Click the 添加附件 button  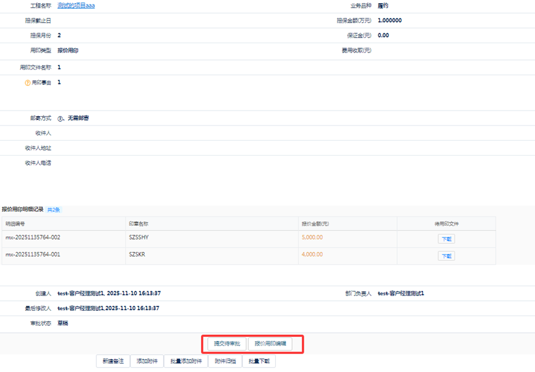click(147, 361)
